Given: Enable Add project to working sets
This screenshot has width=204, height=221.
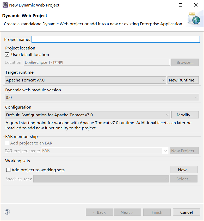Looking at the screenshot, I should click(8, 170).
